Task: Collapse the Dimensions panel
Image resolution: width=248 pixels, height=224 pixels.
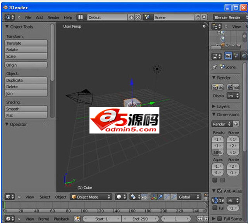Action: coord(214,115)
